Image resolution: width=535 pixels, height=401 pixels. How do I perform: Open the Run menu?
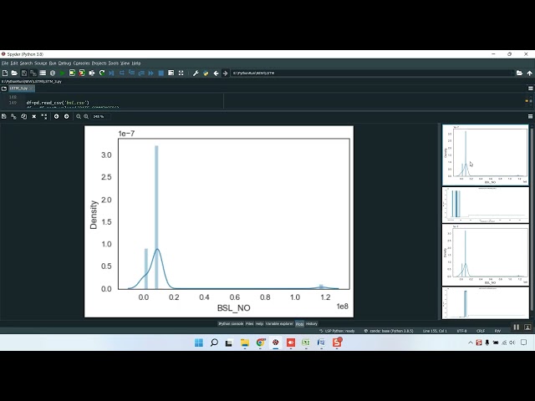[x=53, y=63]
